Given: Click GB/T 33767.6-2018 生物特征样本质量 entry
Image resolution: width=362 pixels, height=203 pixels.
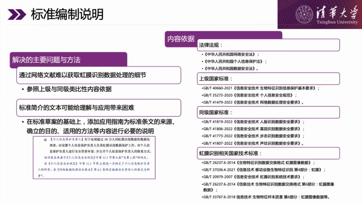Looking at the screenshot, I should pos(265,197).
